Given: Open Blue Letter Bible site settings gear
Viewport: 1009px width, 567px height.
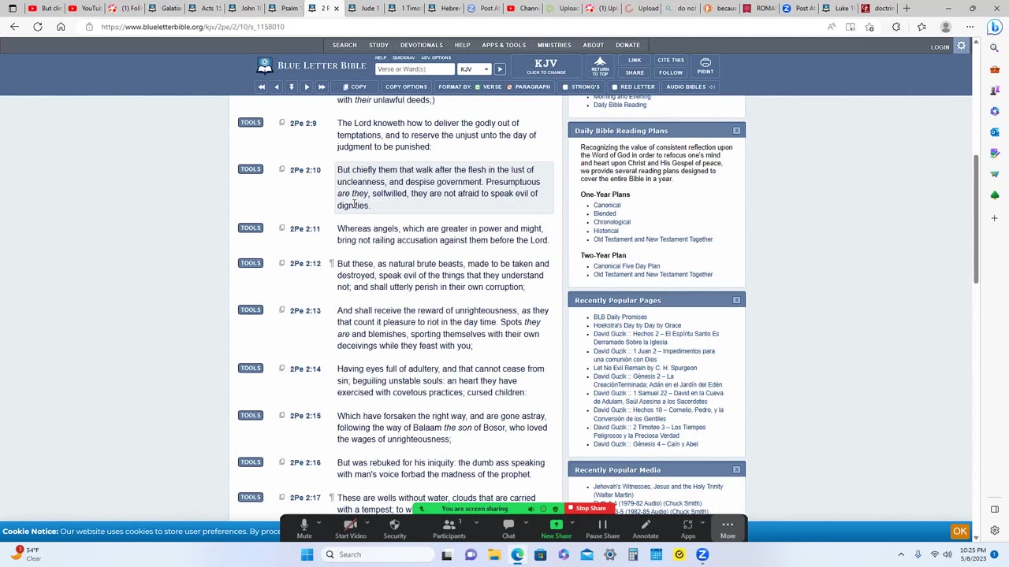Looking at the screenshot, I should pos(961,46).
